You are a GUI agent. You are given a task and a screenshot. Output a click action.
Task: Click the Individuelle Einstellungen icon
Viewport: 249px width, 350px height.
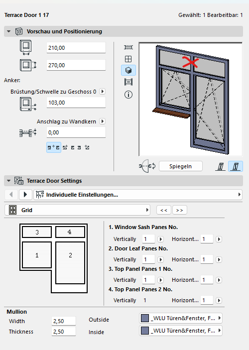[40, 195]
